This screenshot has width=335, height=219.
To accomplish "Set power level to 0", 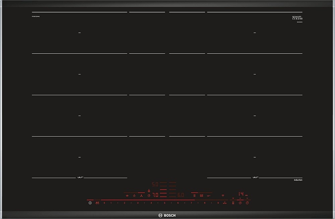I will pos(104,203).
